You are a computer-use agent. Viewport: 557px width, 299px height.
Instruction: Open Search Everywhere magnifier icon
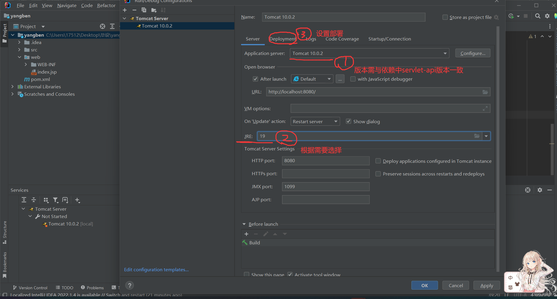[538, 16]
